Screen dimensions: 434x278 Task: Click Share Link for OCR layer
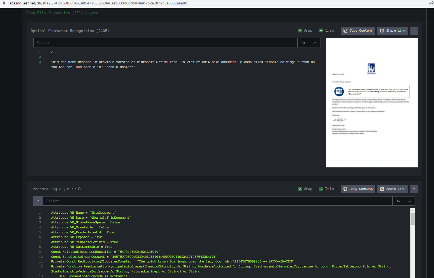click(x=393, y=31)
